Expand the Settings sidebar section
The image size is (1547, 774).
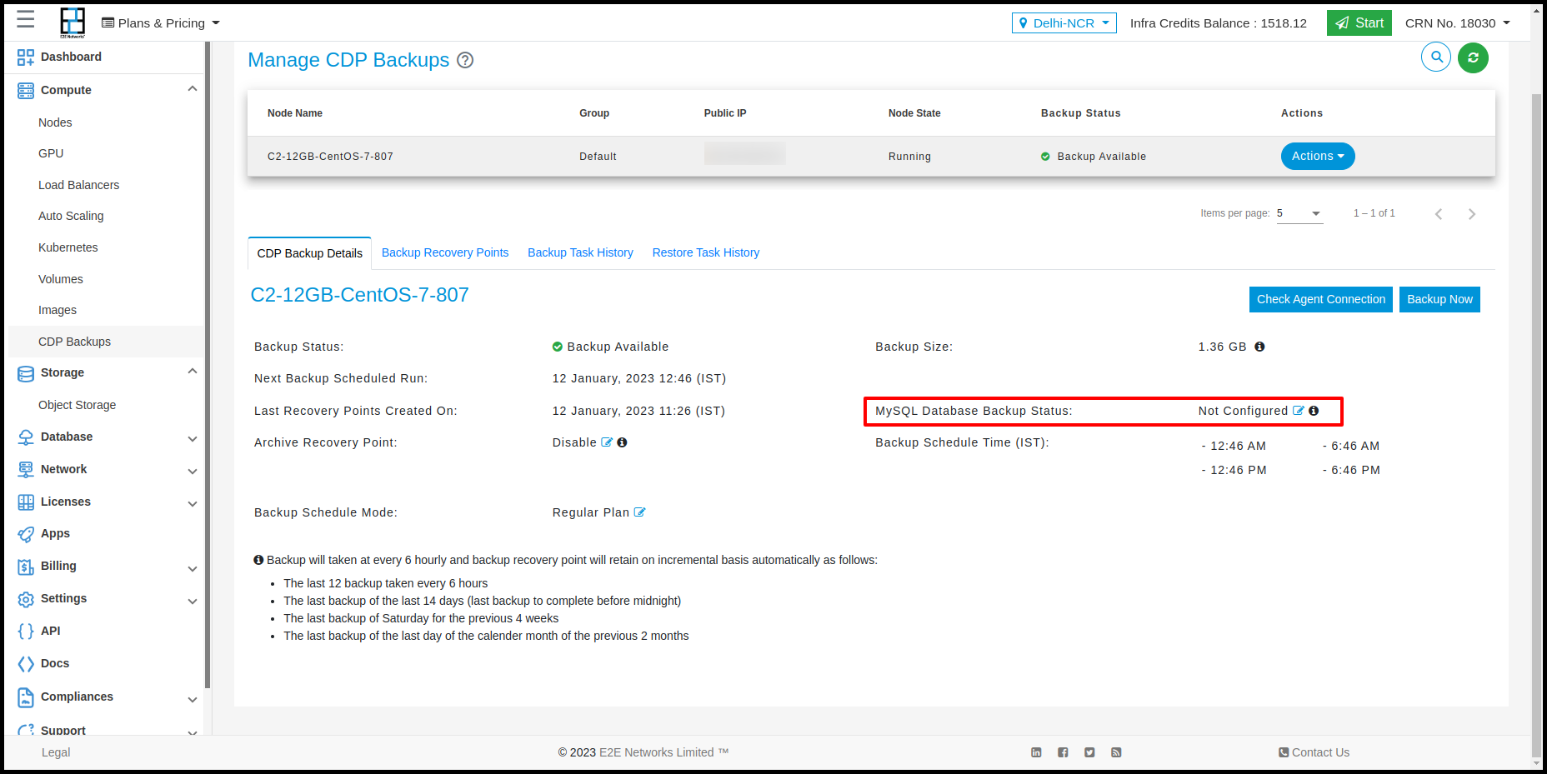click(x=193, y=601)
